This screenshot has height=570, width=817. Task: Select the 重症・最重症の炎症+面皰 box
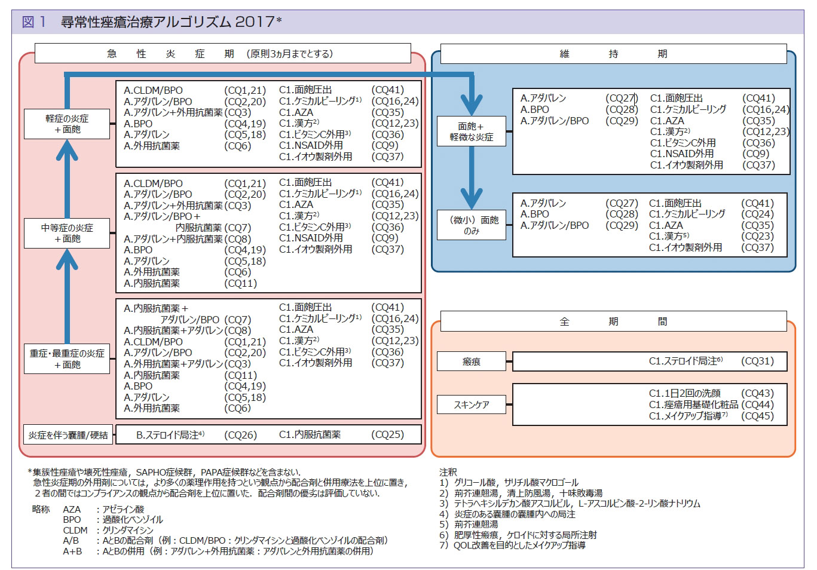pyautogui.click(x=67, y=358)
